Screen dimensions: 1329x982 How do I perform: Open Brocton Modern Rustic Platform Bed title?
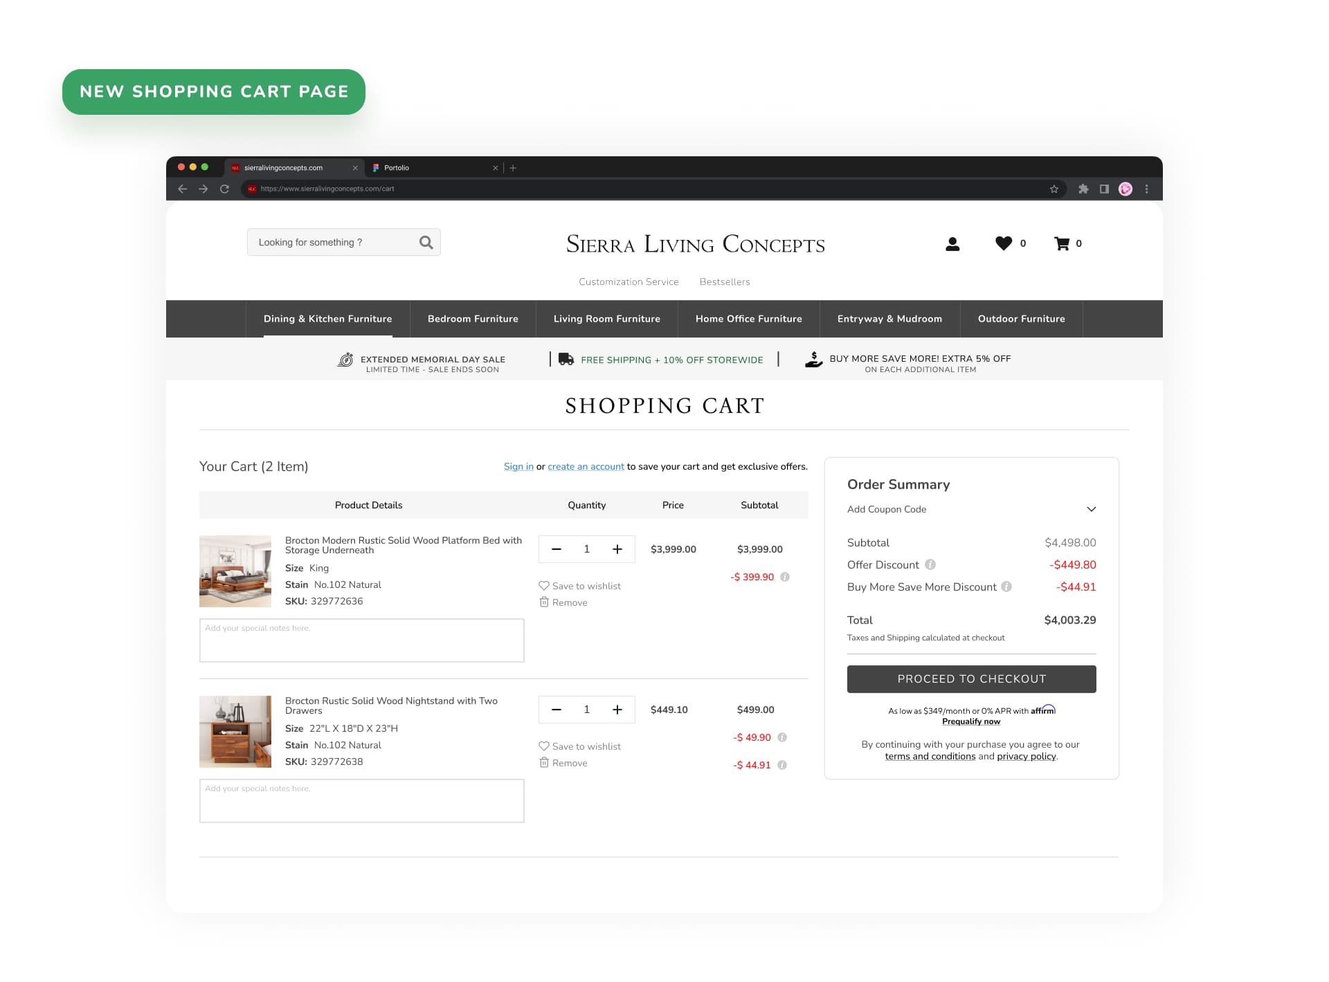tap(404, 545)
